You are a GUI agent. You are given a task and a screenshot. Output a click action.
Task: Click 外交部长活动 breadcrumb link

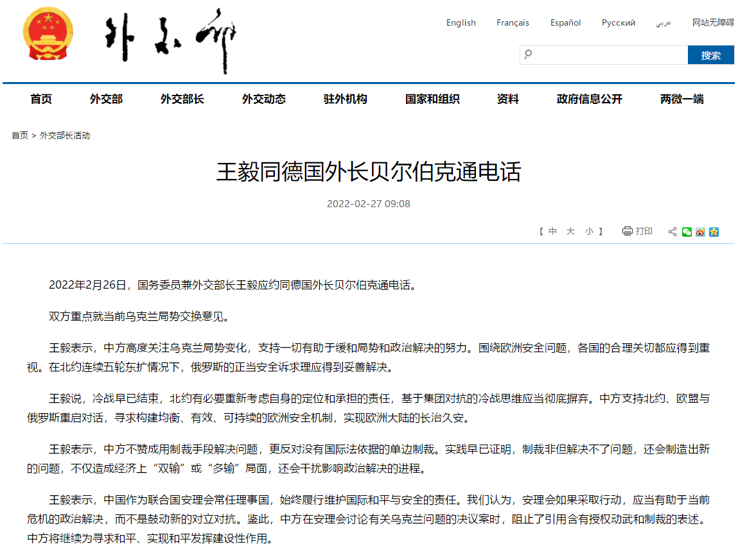(x=65, y=135)
